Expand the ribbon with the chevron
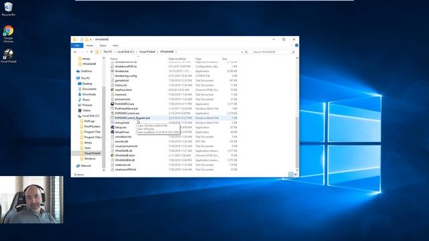The height and width of the screenshot is (241, 429). point(292,46)
